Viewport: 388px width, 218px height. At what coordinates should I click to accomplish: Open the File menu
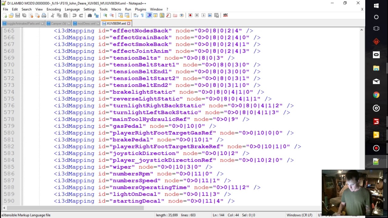[x=5, y=9]
